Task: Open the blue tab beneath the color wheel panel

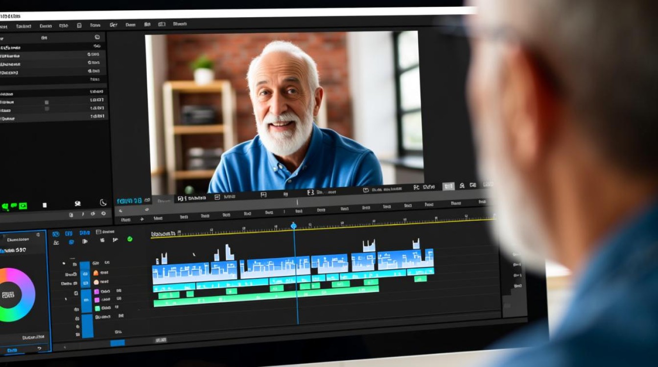Action: 12,350
